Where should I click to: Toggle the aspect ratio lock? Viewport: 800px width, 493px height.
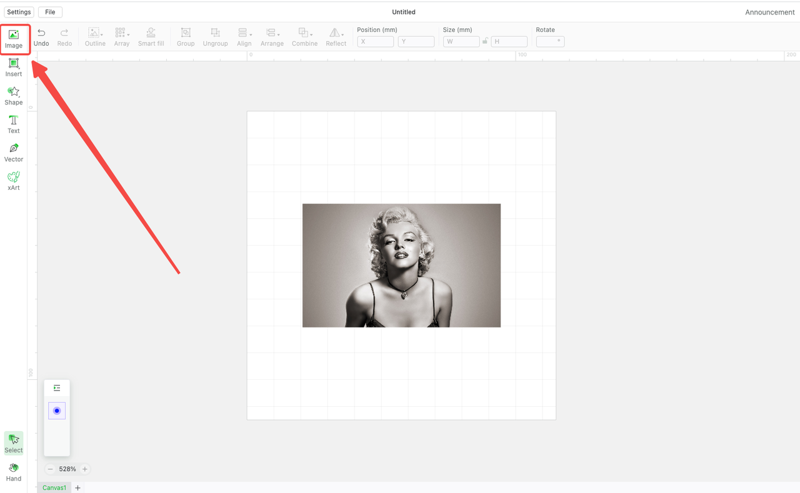[x=485, y=41]
